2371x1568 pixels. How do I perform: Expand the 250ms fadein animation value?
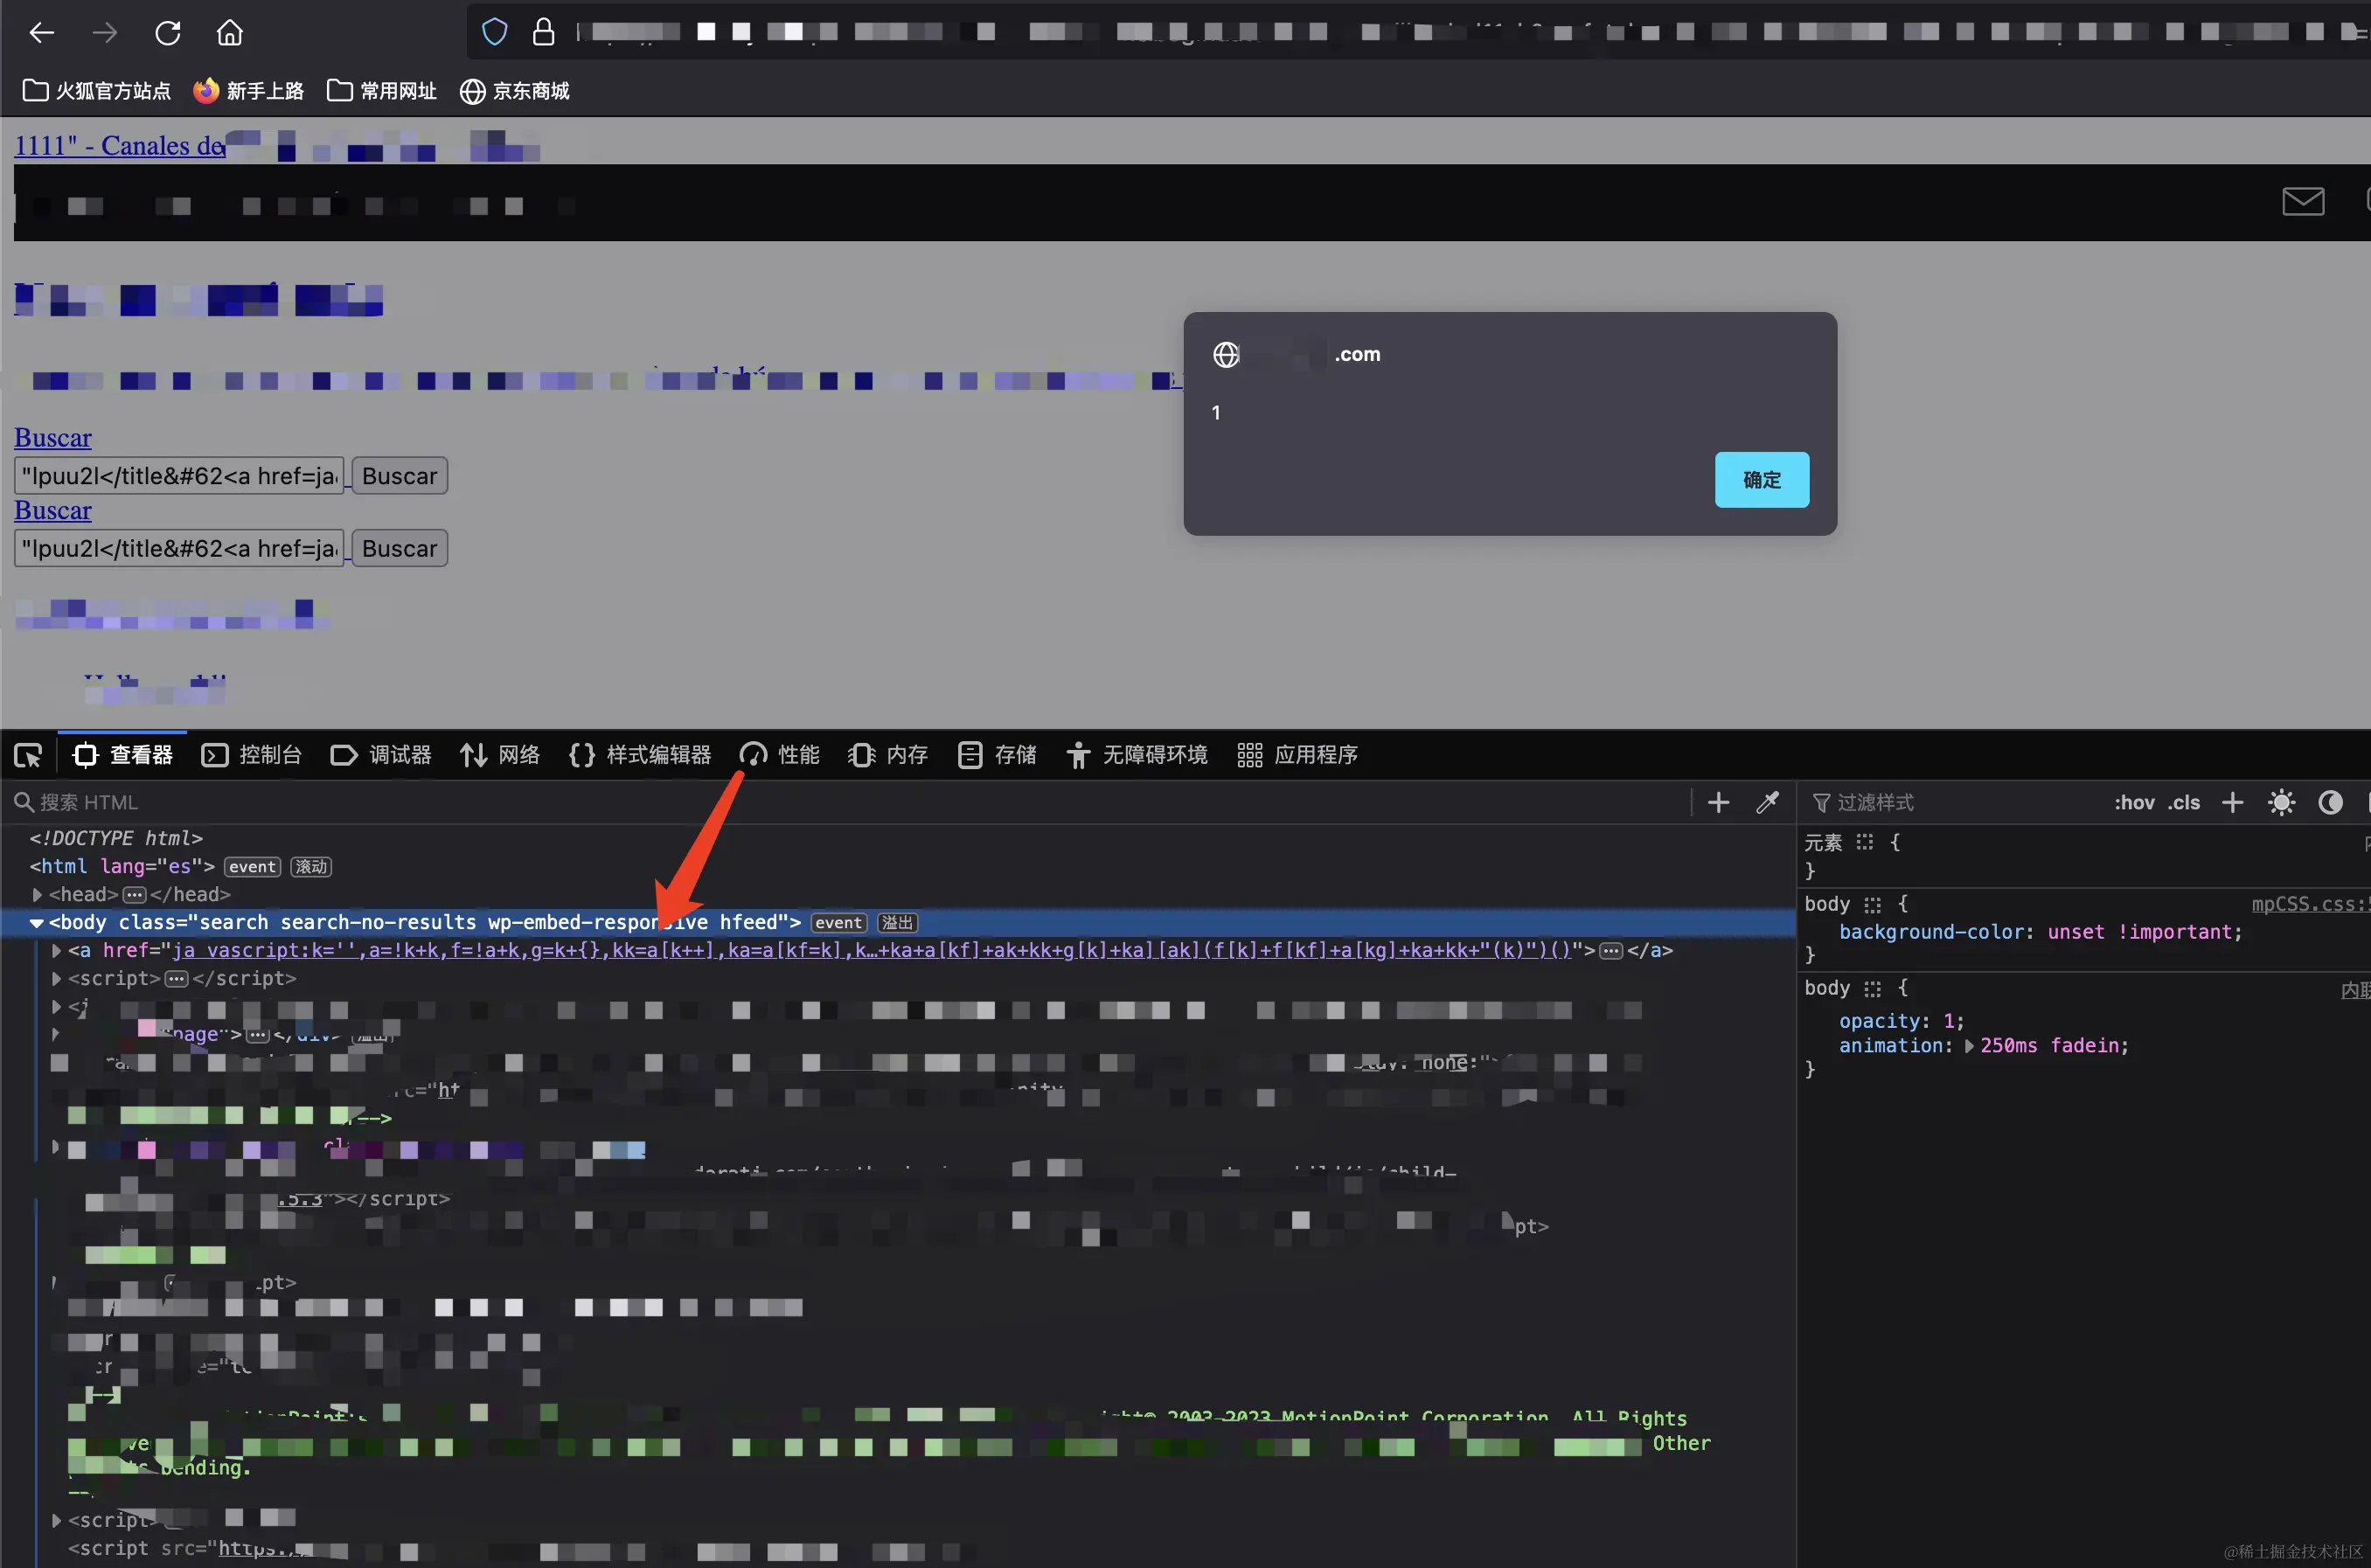[x=1969, y=1046]
